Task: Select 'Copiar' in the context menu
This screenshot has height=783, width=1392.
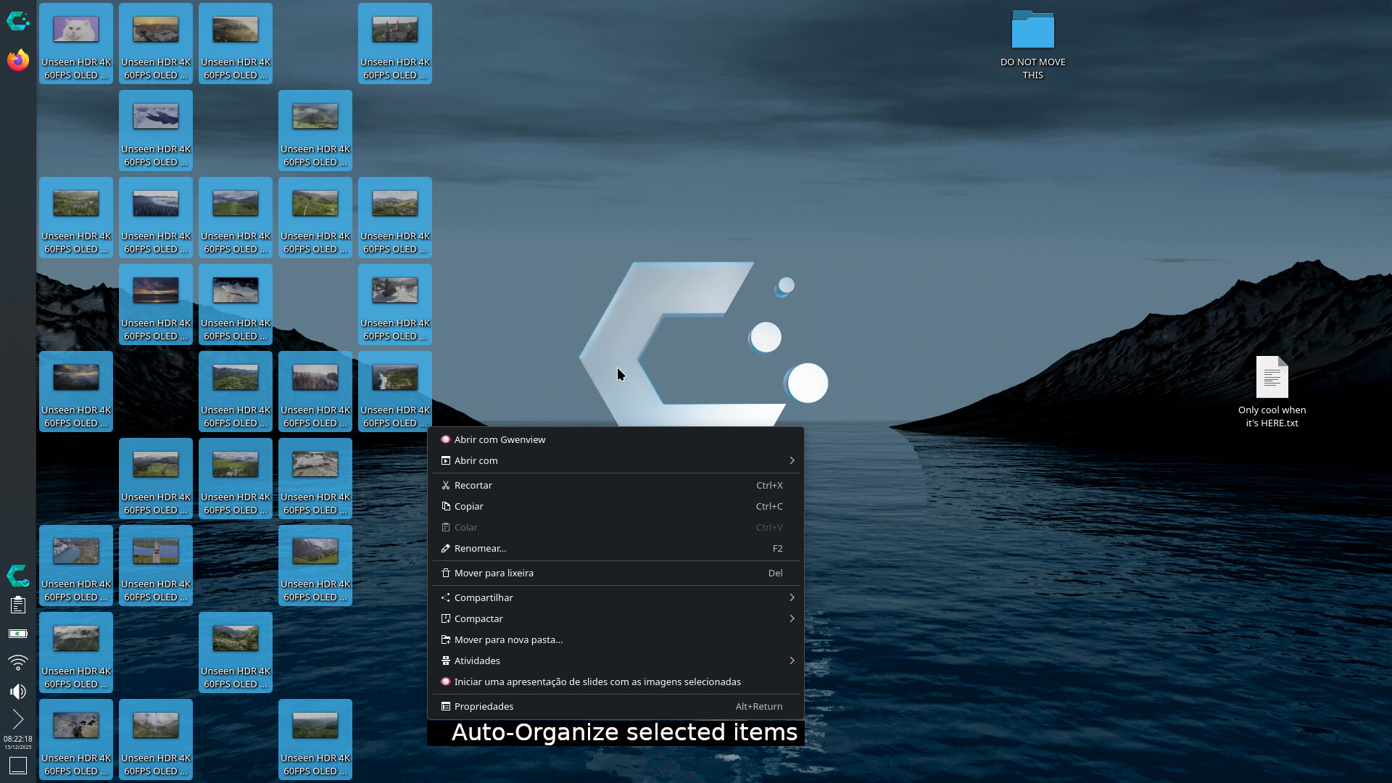Action: tap(468, 506)
